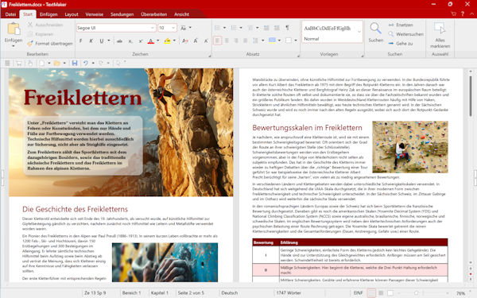Switch to Ansicht ribbon tab
Image resolution: width=477 pixels, height=298 pixels.
point(181,14)
